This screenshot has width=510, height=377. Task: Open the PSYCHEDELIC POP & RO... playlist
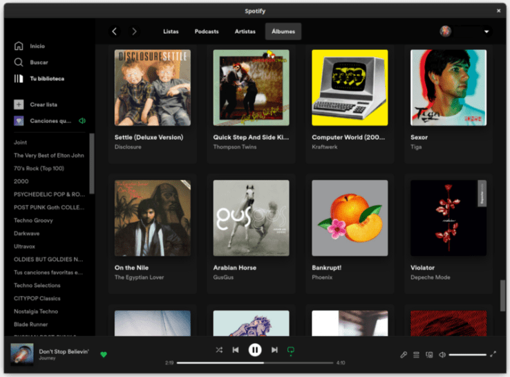click(49, 194)
